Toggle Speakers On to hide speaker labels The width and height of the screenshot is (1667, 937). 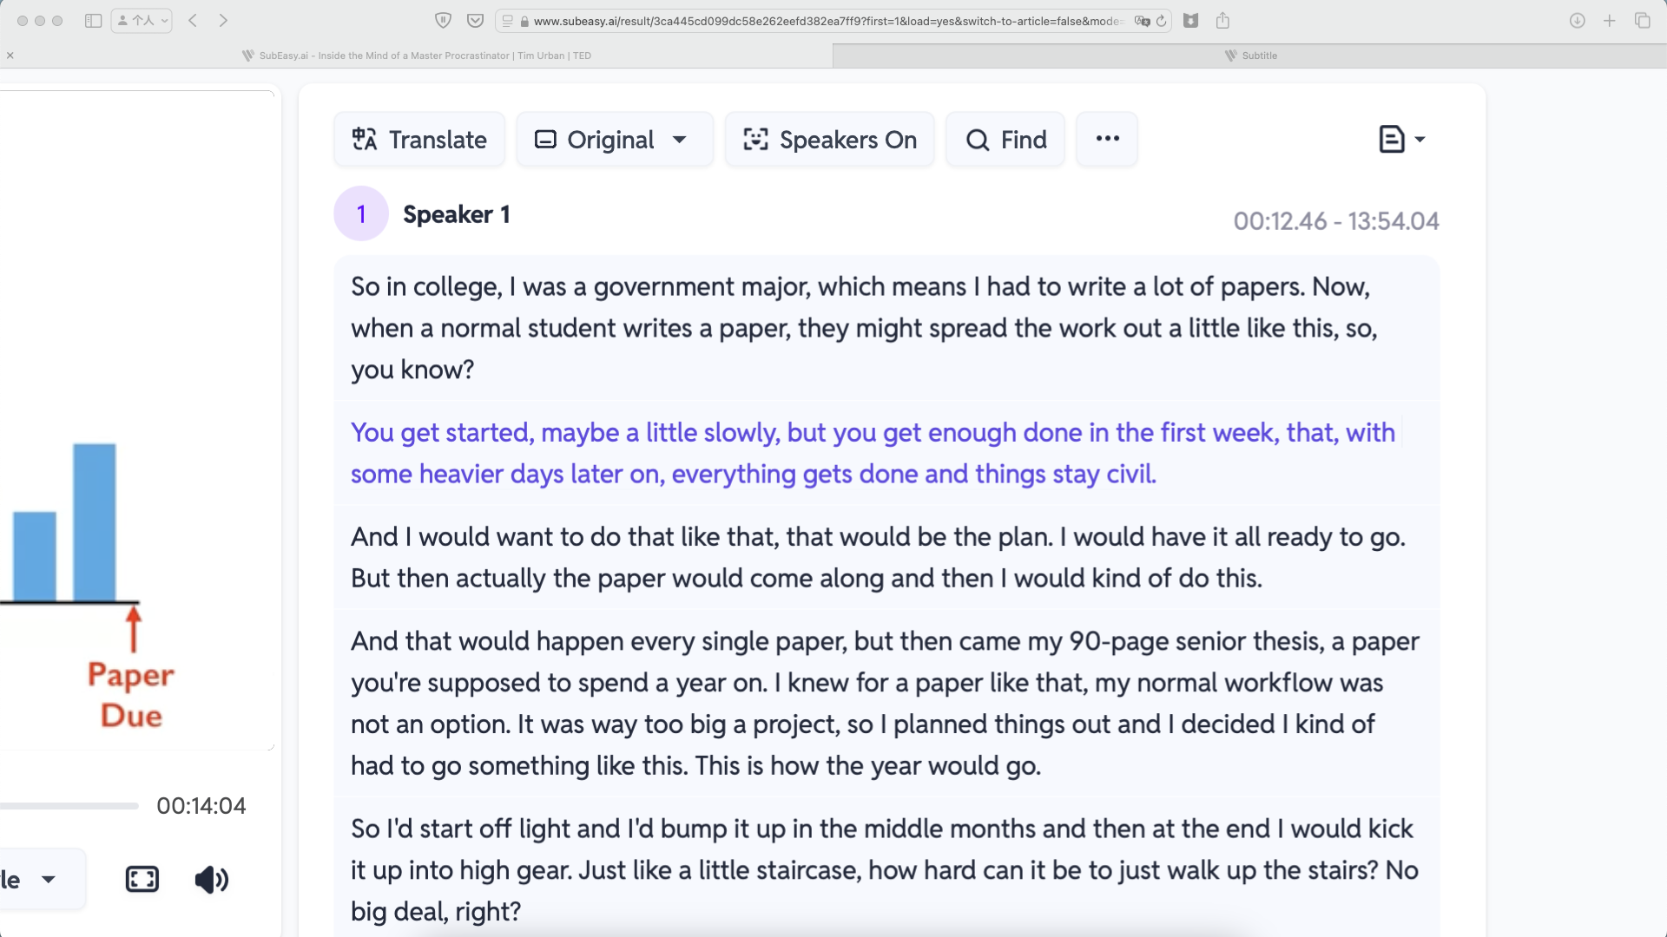click(x=828, y=139)
